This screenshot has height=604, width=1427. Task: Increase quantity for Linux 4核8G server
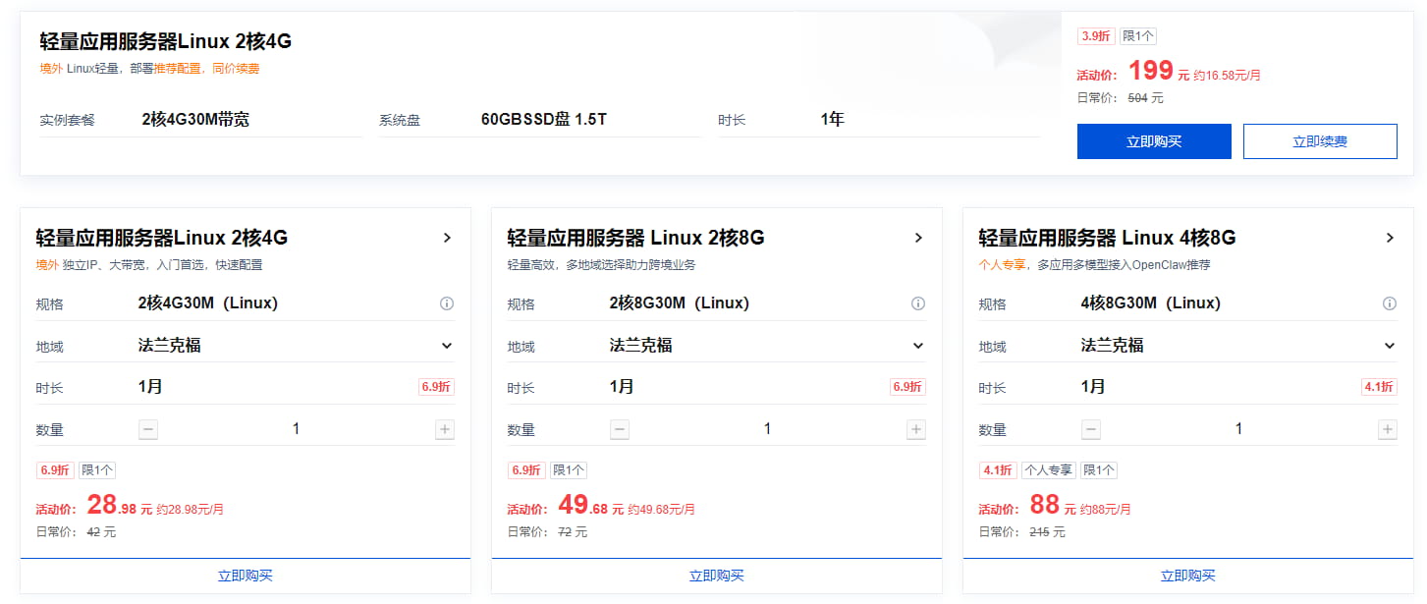[1388, 429]
